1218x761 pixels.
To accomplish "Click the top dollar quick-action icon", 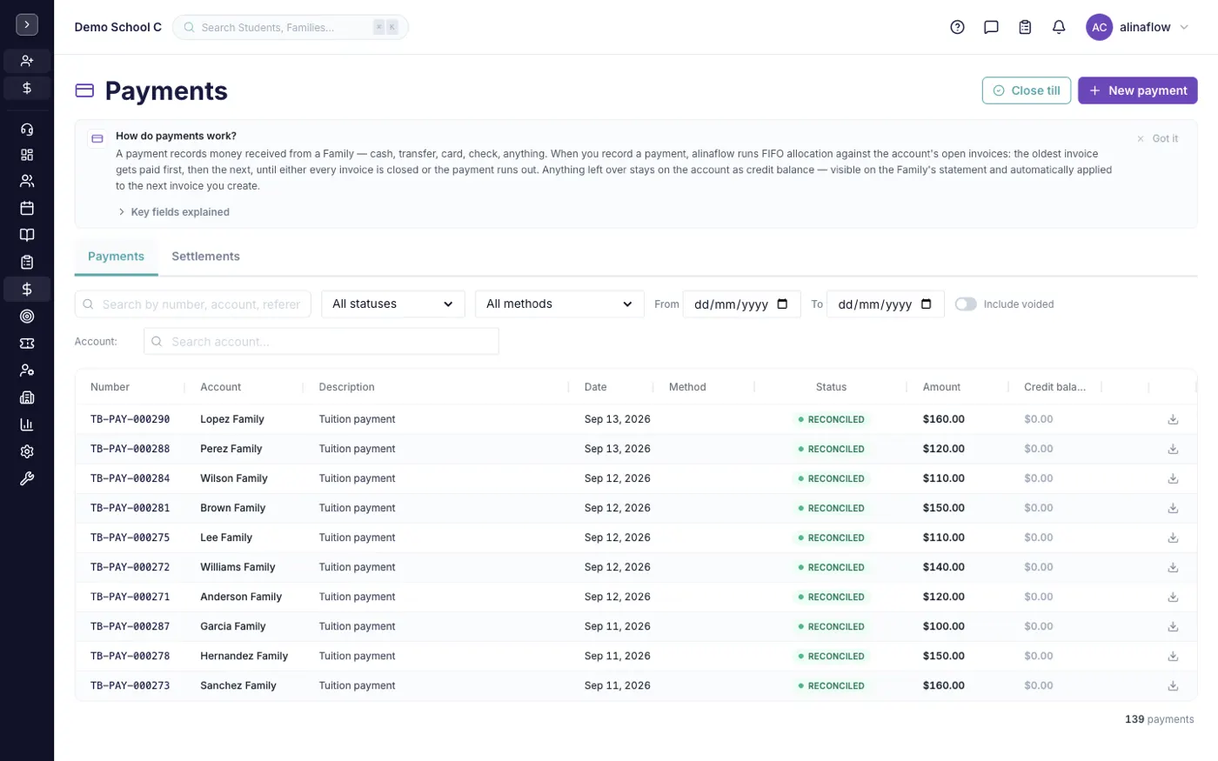I will click(x=27, y=88).
